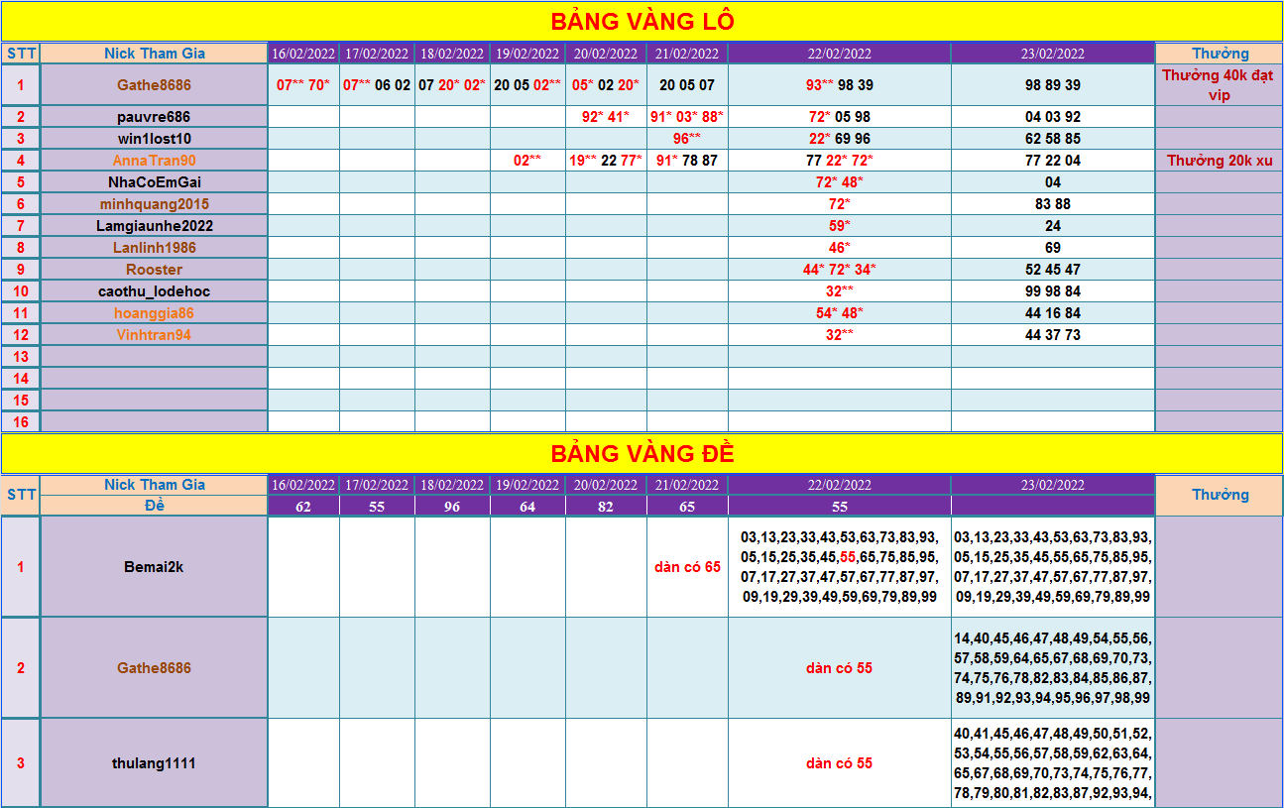Screen dimensions: 1284x808
Task: Click the BẢNG VÀNG LÔ title banner
Action: point(642,22)
